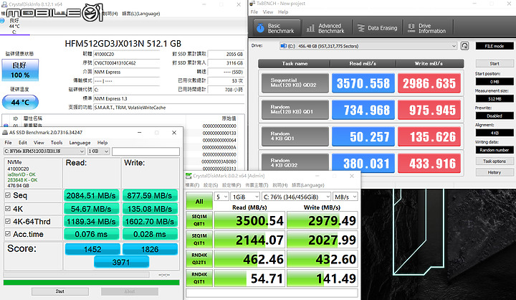Click AS SSD app icon in title bar

(5, 133)
